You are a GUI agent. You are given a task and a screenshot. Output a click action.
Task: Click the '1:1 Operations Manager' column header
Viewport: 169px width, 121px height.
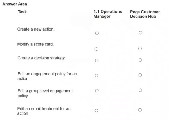coord(108,14)
